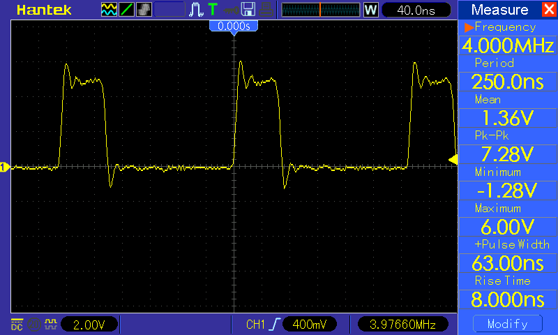This screenshot has width=558, height=335.
Task: Click the 3.97660MHz frequency counter readout
Action: click(x=402, y=325)
